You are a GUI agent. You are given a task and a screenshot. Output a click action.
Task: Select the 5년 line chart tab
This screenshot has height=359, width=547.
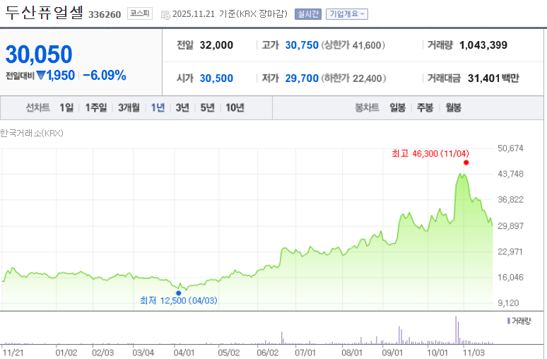pos(207,108)
